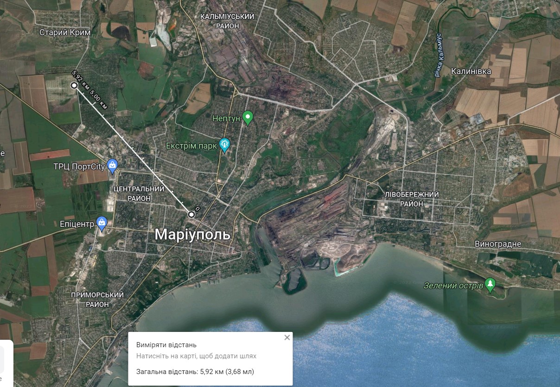Screen dimensions: 560x387
Task: Select the ТРЦ ПортCity shopping pin
Action: (x=112, y=165)
